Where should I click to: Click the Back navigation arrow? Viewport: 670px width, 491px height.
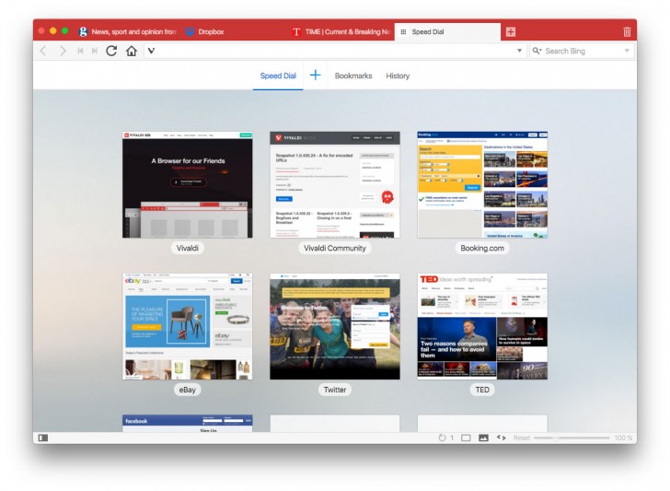tap(43, 51)
